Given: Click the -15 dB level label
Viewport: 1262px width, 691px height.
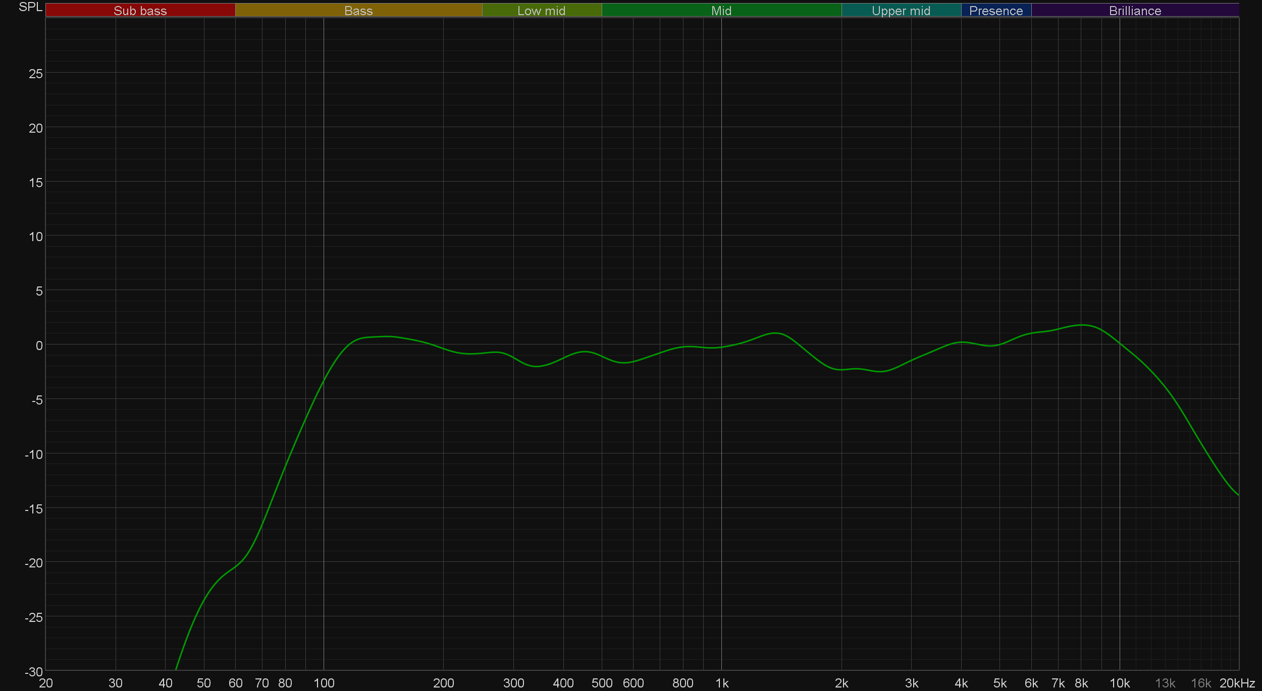Looking at the screenshot, I should click(34, 509).
